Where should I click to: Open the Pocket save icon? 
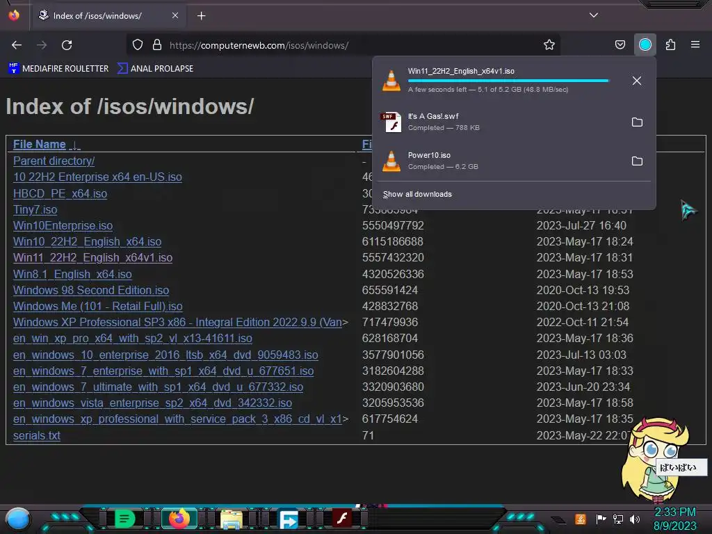click(620, 44)
